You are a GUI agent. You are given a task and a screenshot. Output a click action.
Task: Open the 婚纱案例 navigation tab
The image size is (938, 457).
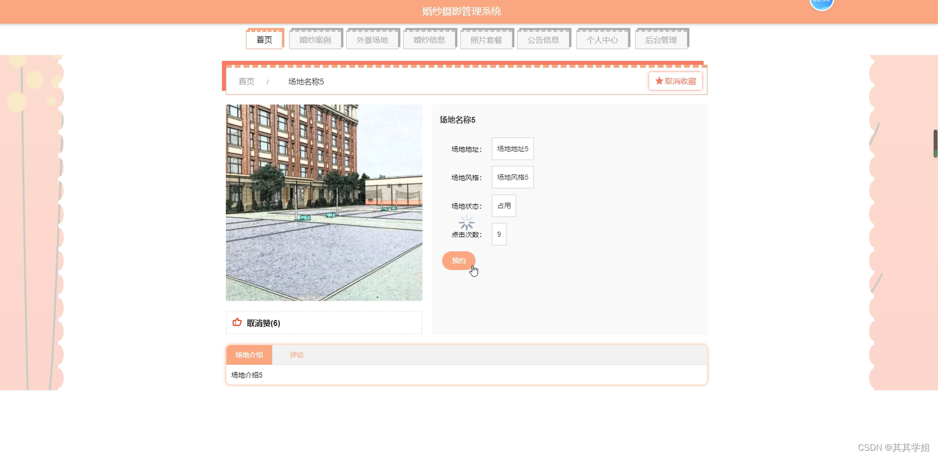pyautogui.click(x=315, y=40)
